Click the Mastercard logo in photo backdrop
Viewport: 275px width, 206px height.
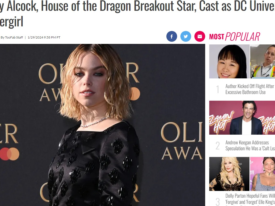(9, 154)
